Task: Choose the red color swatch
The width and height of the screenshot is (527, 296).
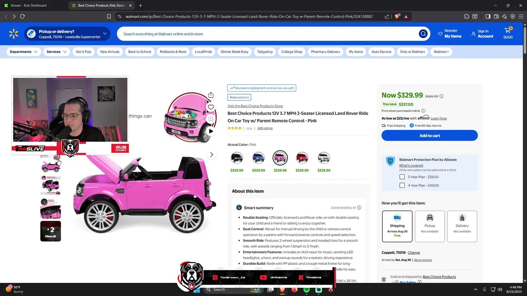Action: [x=302, y=158]
